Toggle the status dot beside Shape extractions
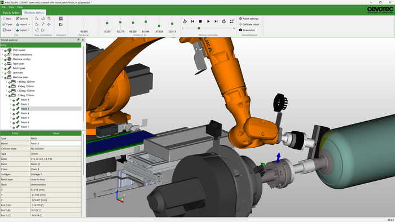Viewport: 395px width, 222px height. [x=5, y=55]
